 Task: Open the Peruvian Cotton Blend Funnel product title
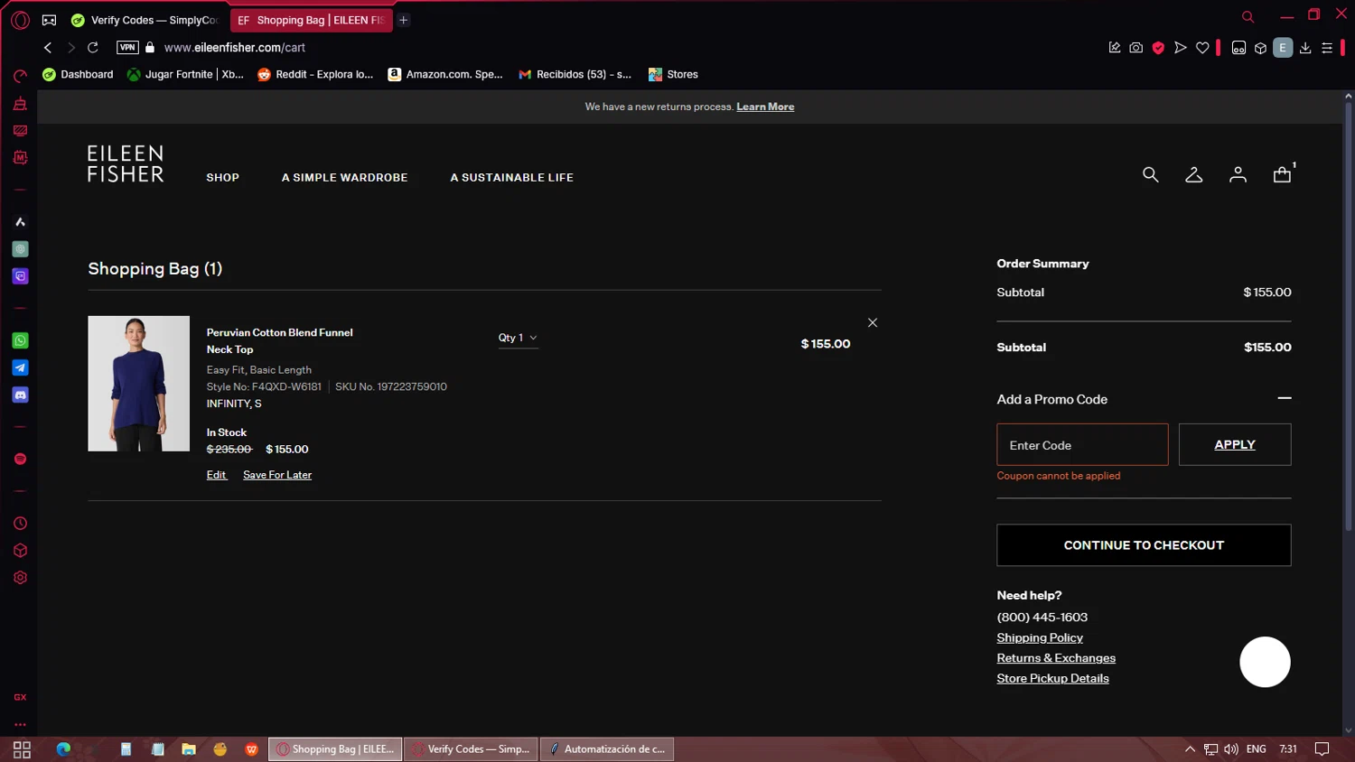point(279,341)
